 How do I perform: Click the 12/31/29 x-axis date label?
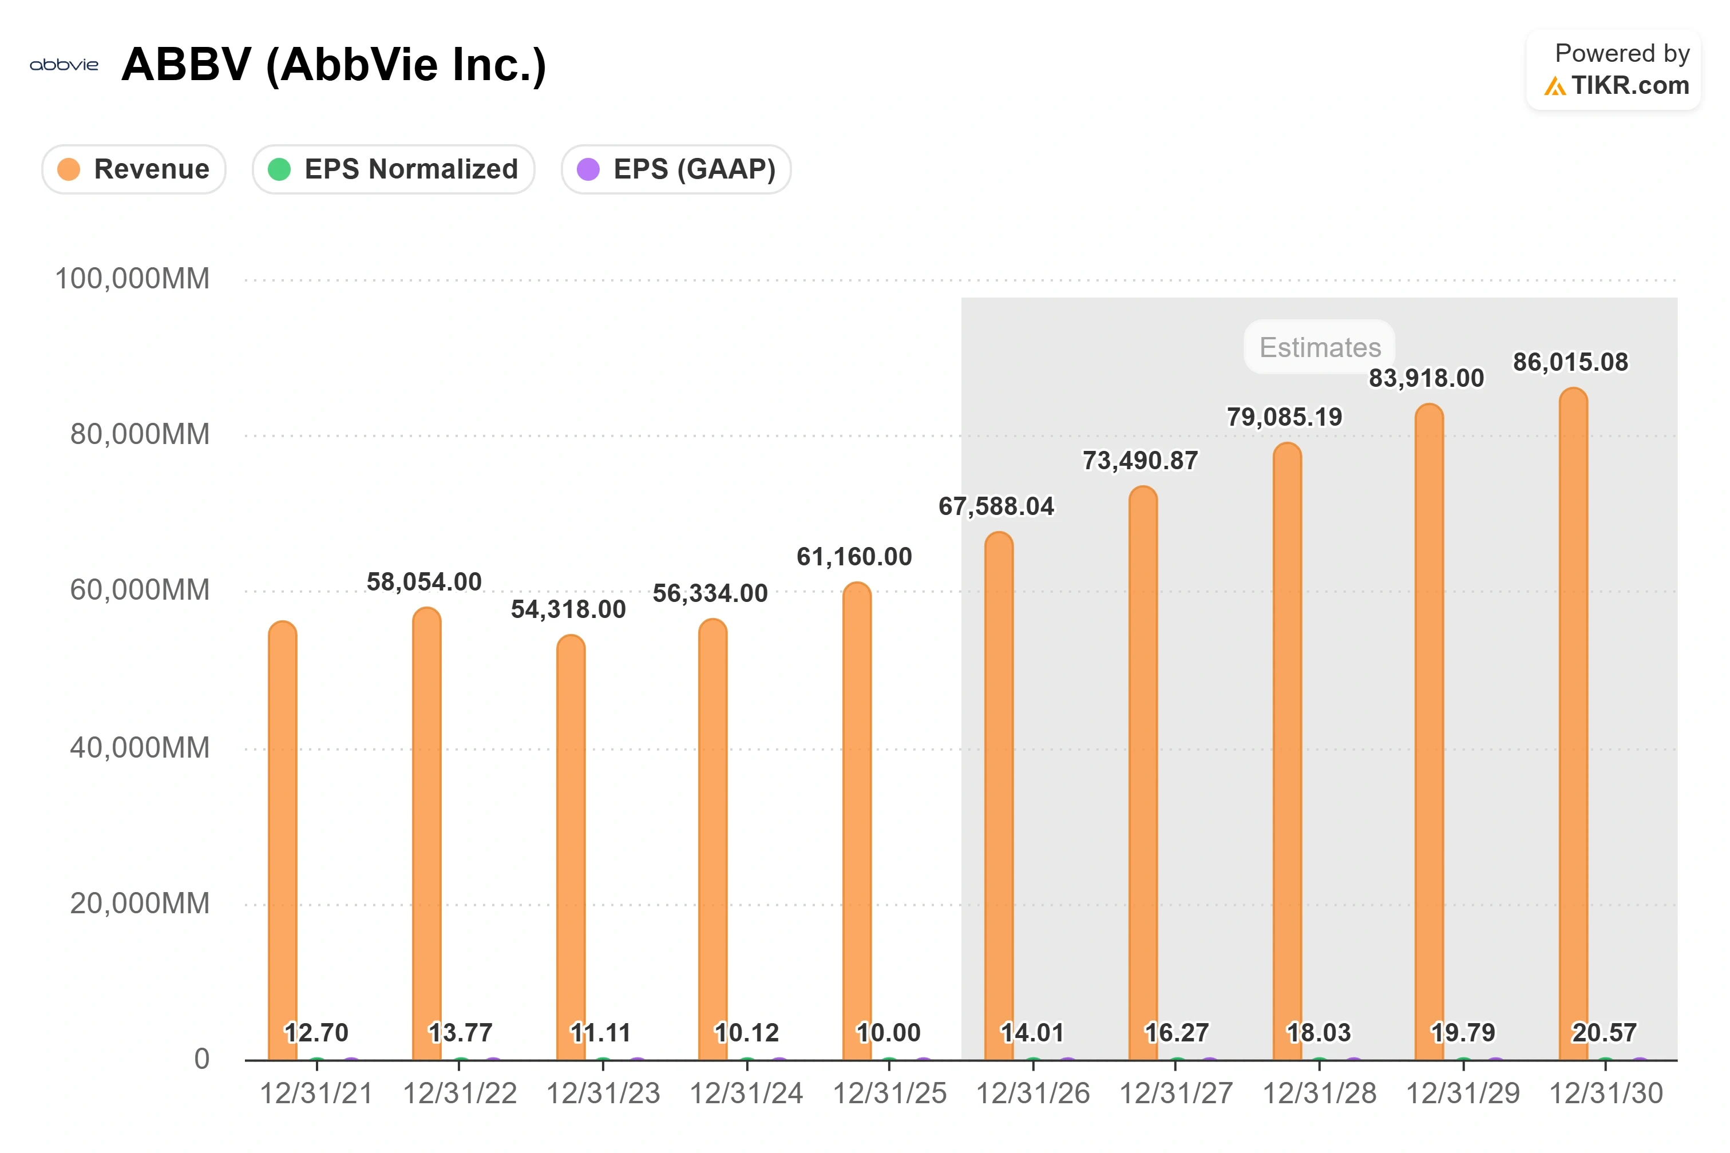[x=1462, y=1093]
